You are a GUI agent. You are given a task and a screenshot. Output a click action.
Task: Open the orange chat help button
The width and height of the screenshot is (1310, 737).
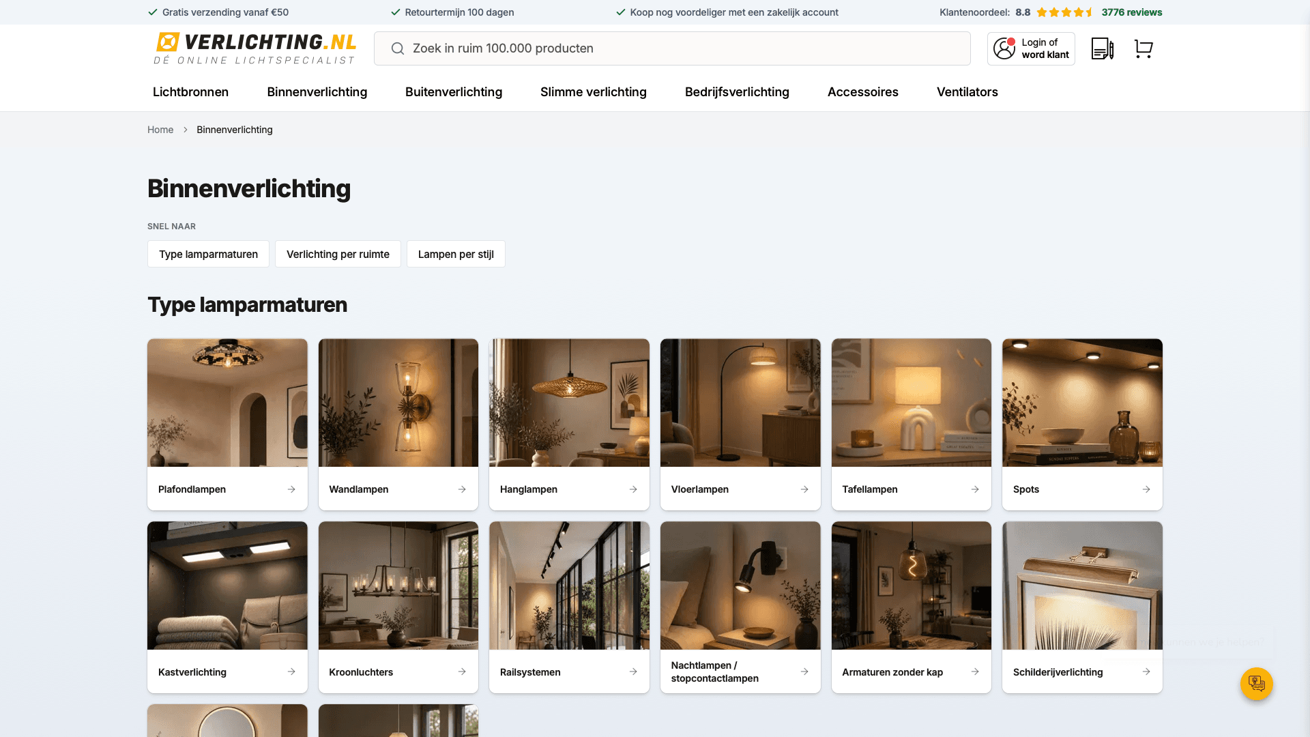tap(1257, 683)
